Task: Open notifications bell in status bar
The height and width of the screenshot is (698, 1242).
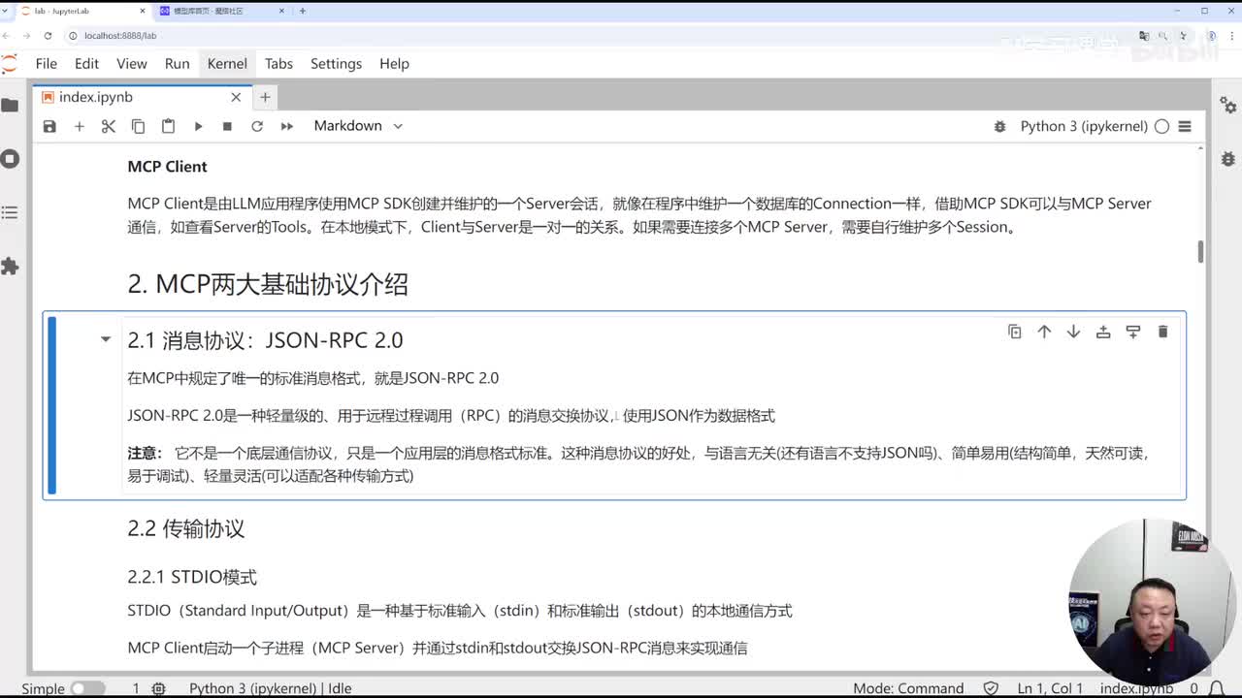Action: coord(1217,688)
